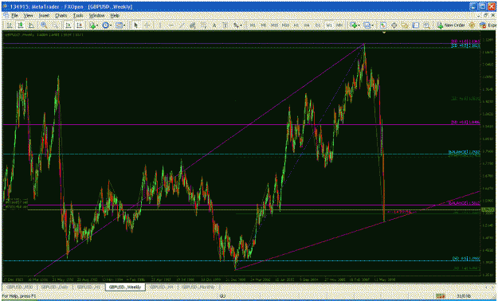
Task: Click the New Order button
Action: tap(451, 25)
